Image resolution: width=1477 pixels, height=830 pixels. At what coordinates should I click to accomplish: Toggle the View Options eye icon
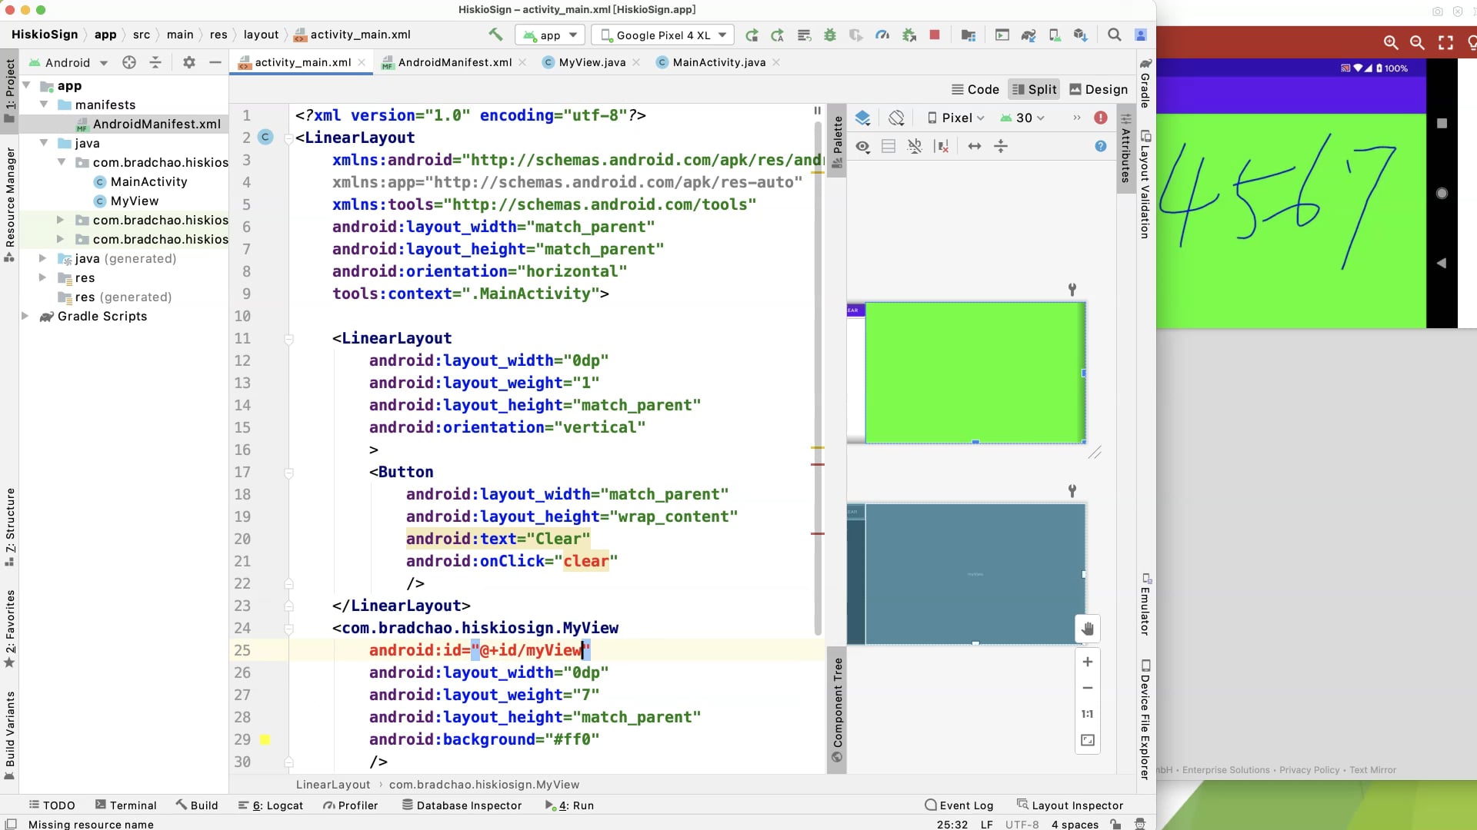pos(863,146)
